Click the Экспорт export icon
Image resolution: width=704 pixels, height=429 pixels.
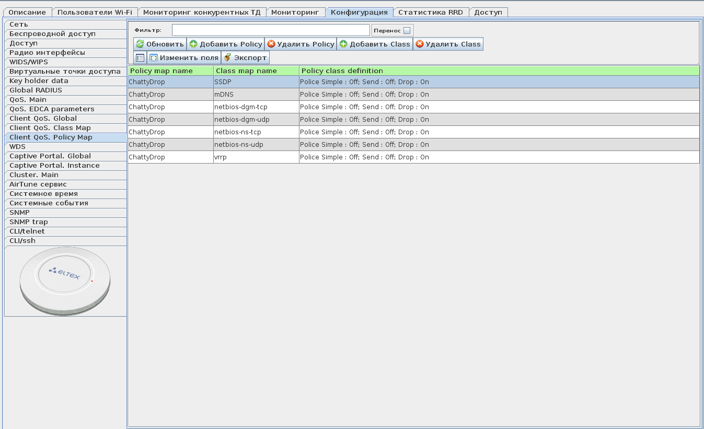coord(227,58)
